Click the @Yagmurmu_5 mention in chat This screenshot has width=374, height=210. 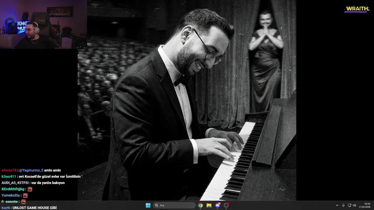click(31, 170)
